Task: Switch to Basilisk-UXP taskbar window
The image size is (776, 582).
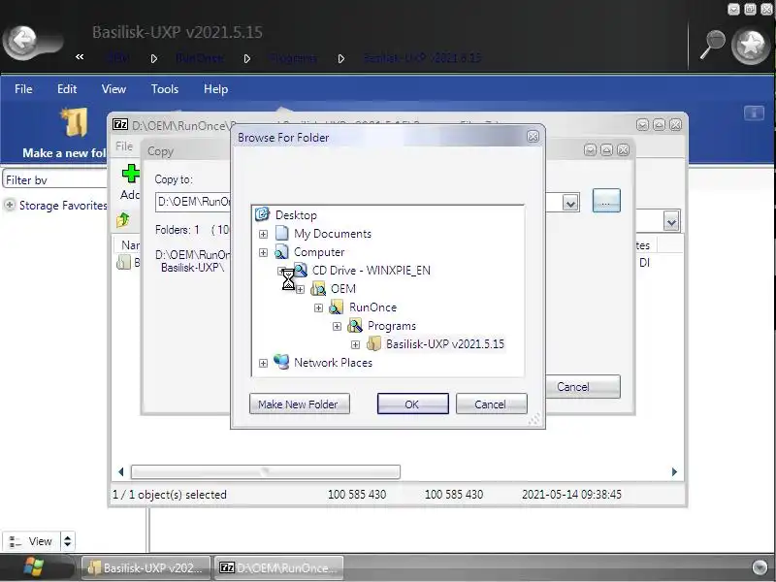Action: pyautogui.click(x=145, y=567)
